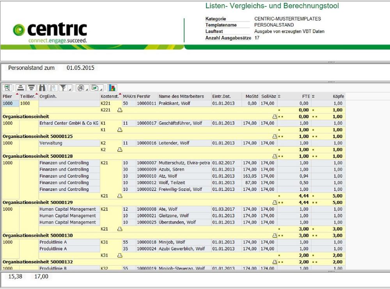Open Find with the binoculars icon

[x=42, y=88]
